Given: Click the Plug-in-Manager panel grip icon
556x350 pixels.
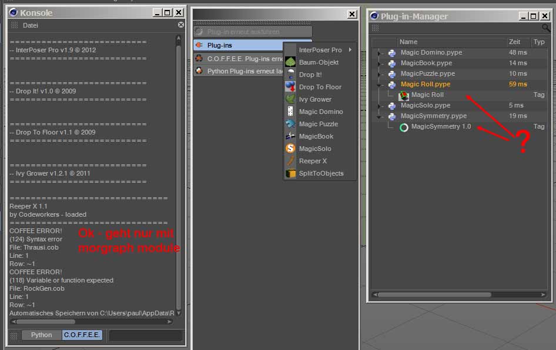Looking at the screenshot, I should tap(376, 28).
